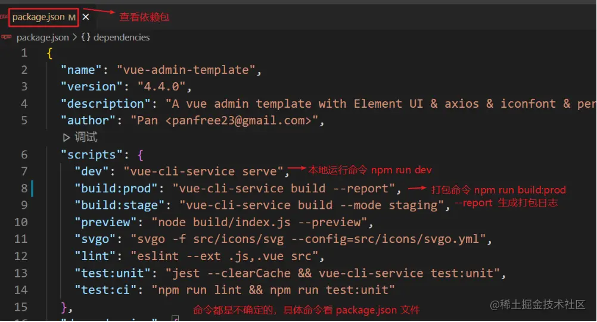Click line number 6 in gutter
The image size is (597, 322).
point(24,155)
